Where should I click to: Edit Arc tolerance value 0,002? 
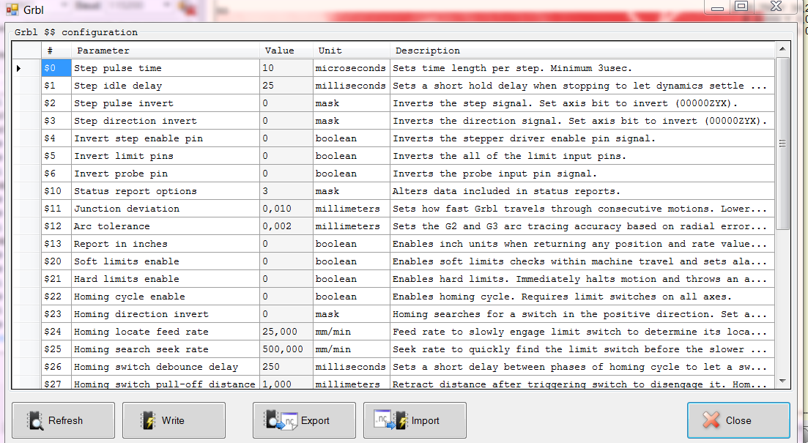(286, 226)
